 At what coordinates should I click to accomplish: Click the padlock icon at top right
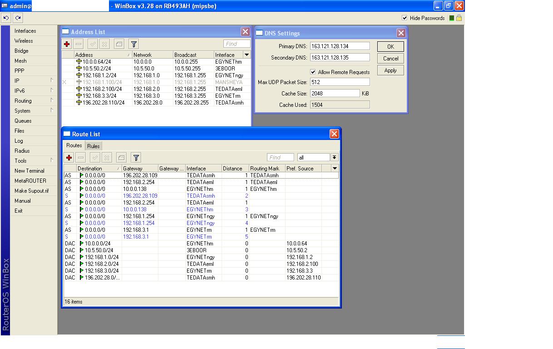click(x=459, y=18)
